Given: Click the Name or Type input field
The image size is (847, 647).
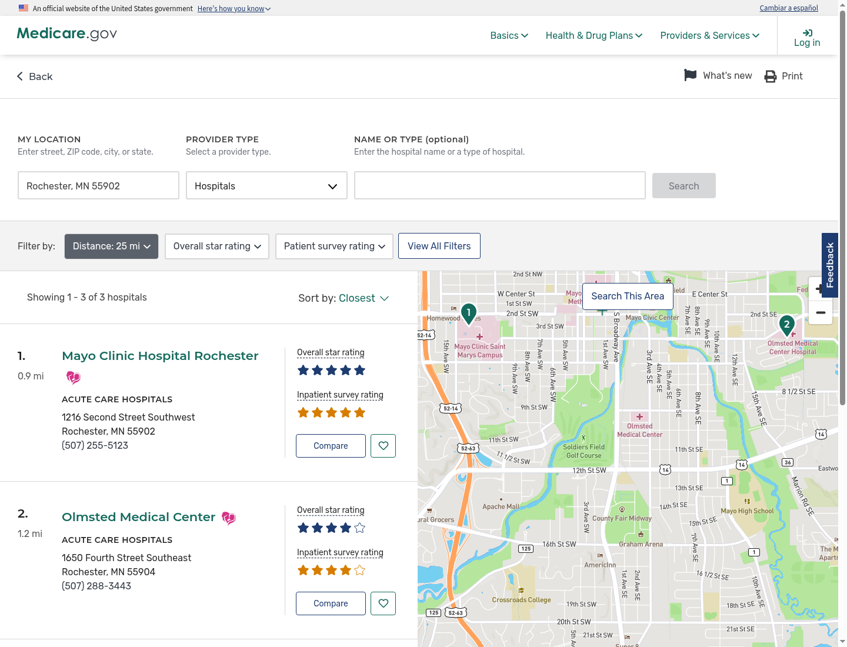Looking at the screenshot, I should [x=500, y=185].
